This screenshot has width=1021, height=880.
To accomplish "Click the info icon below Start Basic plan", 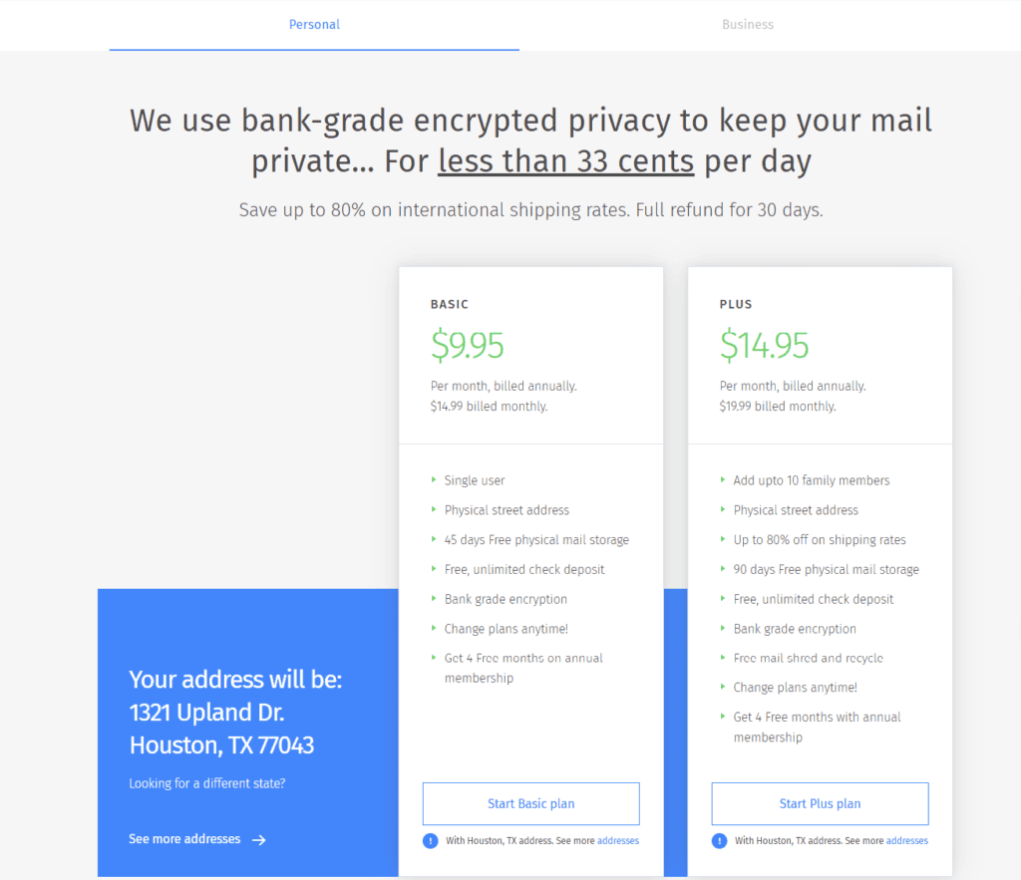I will click(x=430, y=840).
